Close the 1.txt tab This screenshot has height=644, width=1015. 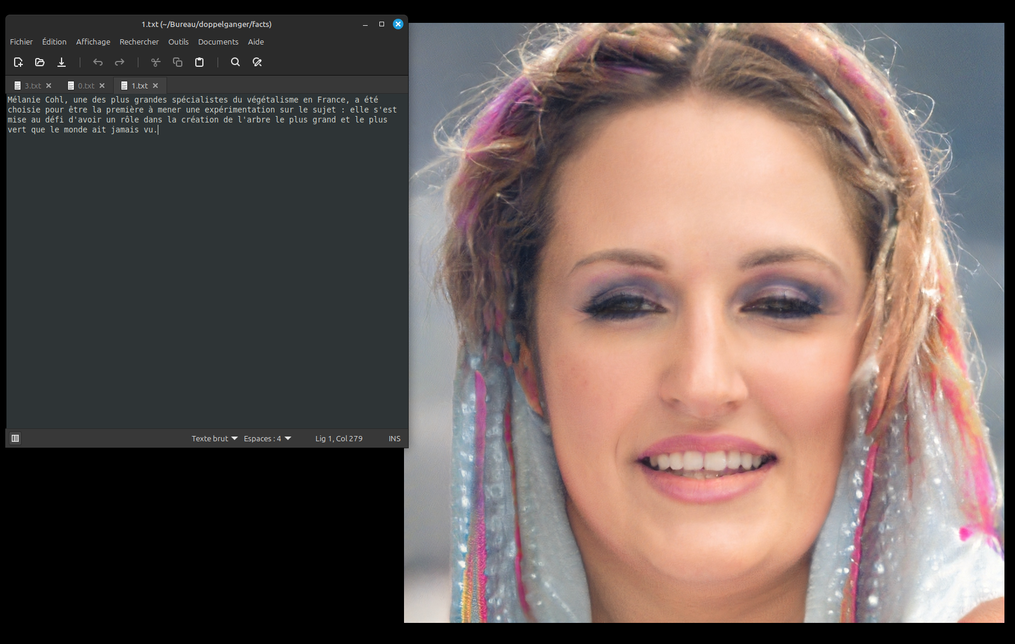pos(155,86)
